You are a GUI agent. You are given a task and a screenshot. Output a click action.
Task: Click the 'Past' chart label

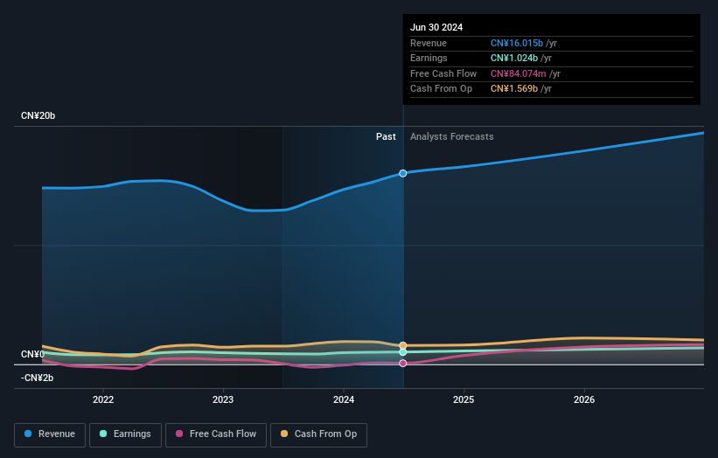pos(386,137)
